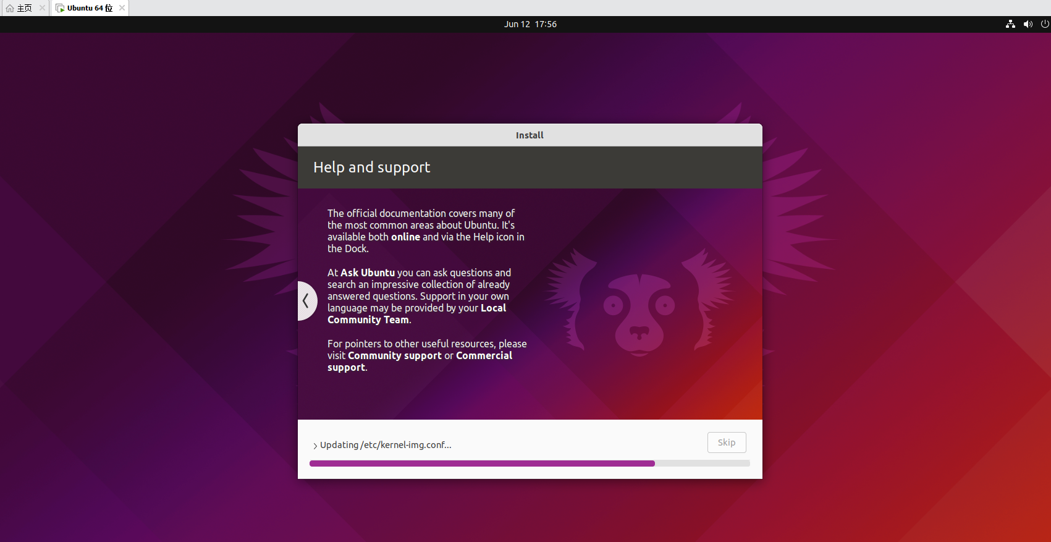The height and width of the screenshot is (542, 1051).
Task: Open the volume speaker icon
Action: [1028, 24]
